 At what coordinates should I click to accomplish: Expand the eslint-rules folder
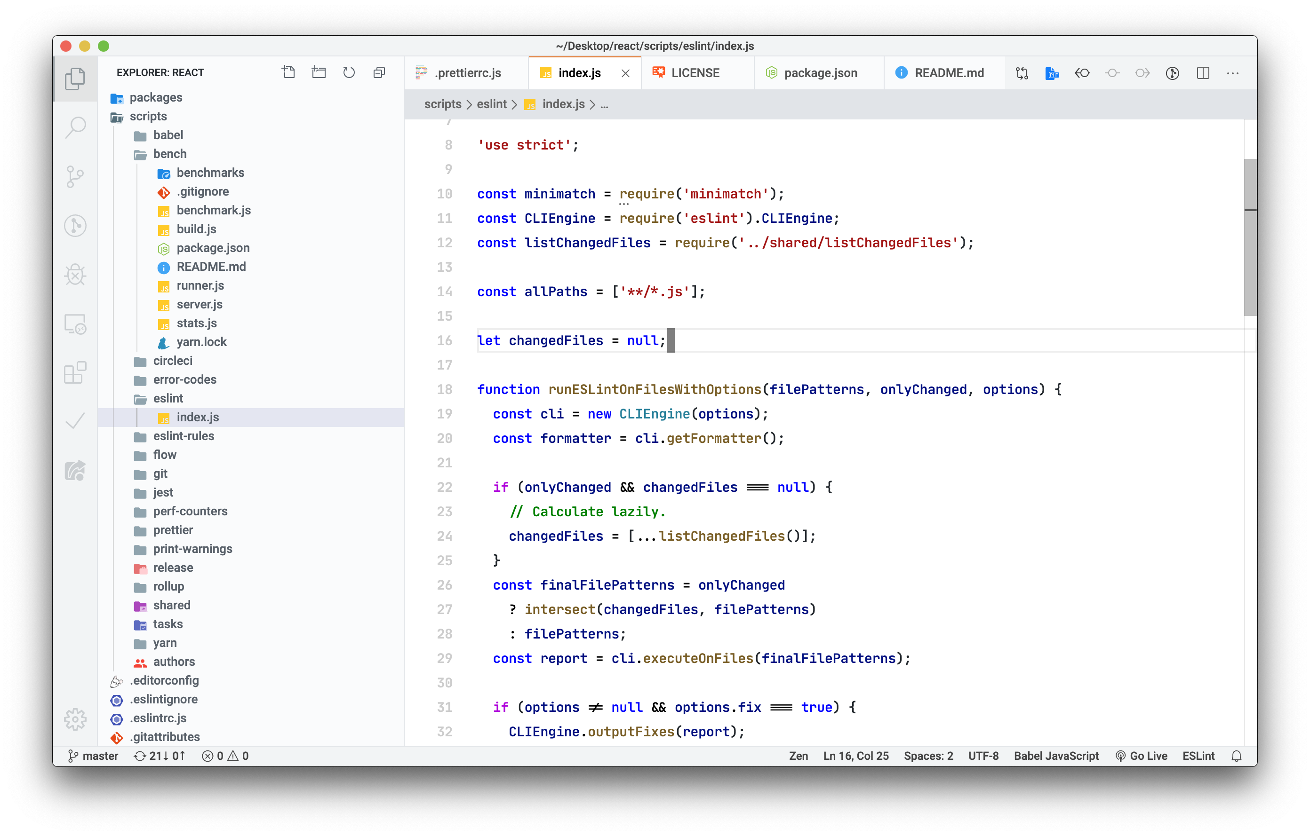pos(184,436)
